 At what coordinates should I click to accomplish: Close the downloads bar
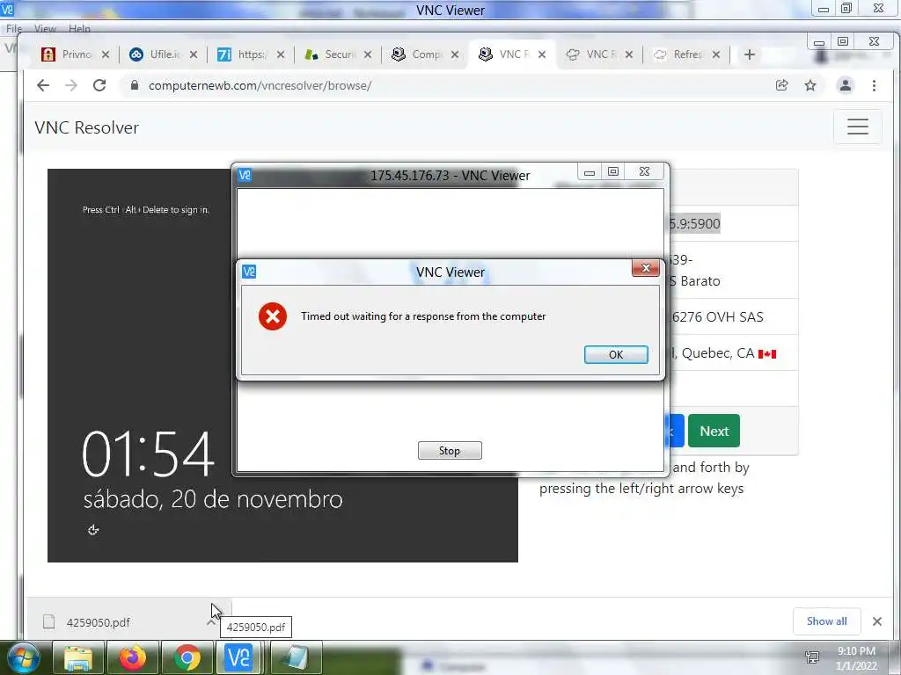(877, 621)
